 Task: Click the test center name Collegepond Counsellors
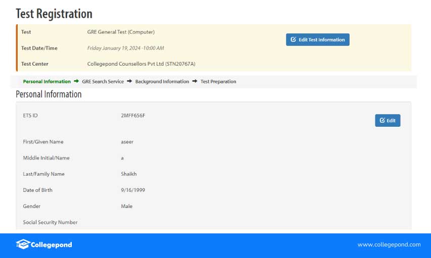click(141, 64)
